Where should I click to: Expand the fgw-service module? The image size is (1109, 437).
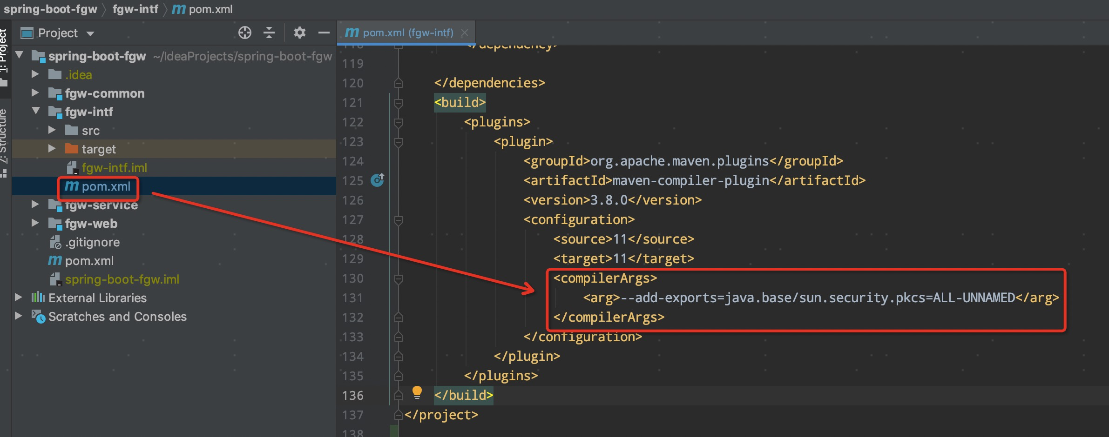point(35,205)
